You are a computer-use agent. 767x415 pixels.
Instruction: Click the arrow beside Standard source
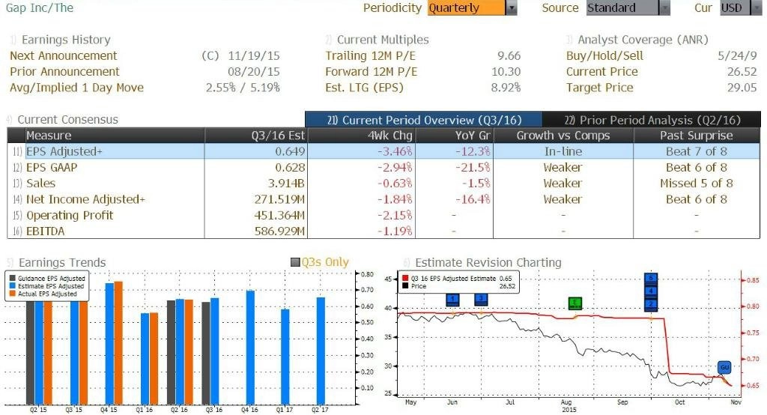click(664, 7)
